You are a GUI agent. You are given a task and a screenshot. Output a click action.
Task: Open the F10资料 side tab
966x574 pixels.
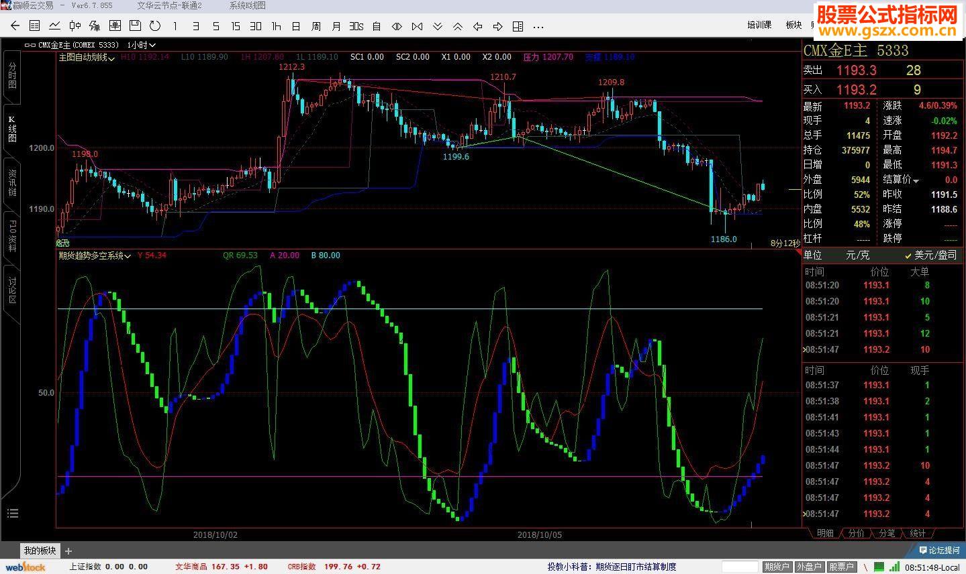[x=12, y=236]
